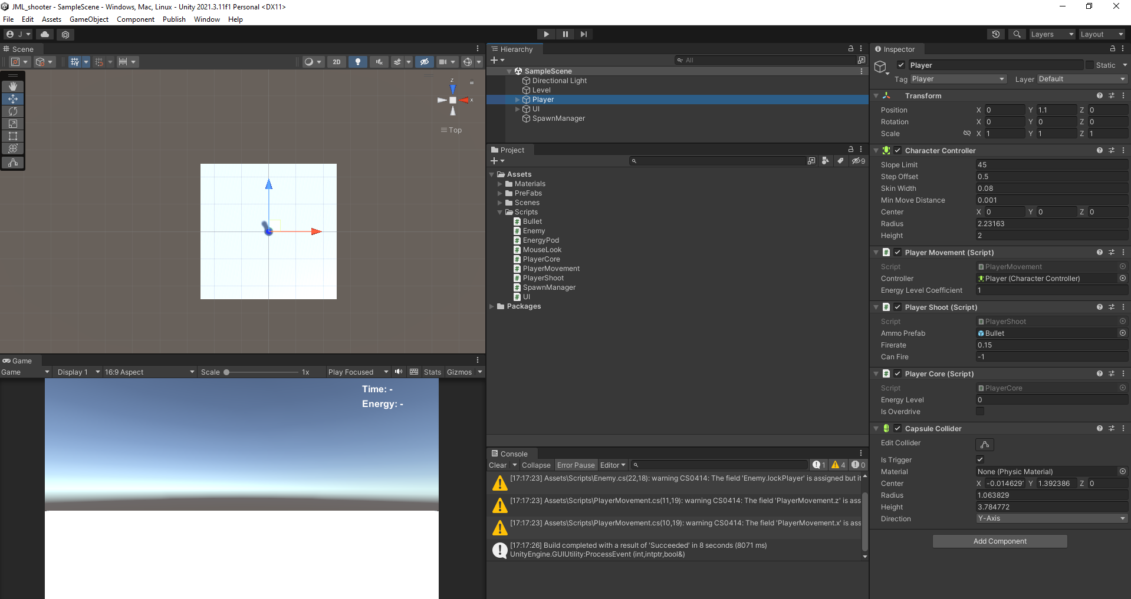Select the Rotate tool
Image resolution: width=1131 pixels, height=599 pixels.
(x=12, y=111)
